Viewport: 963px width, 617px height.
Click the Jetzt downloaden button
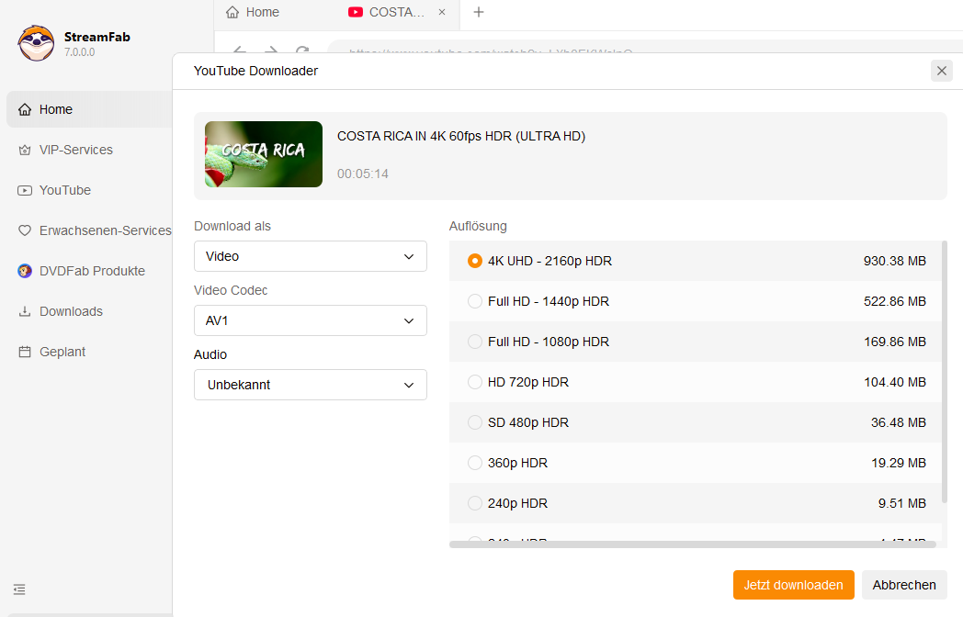[793, 585]
